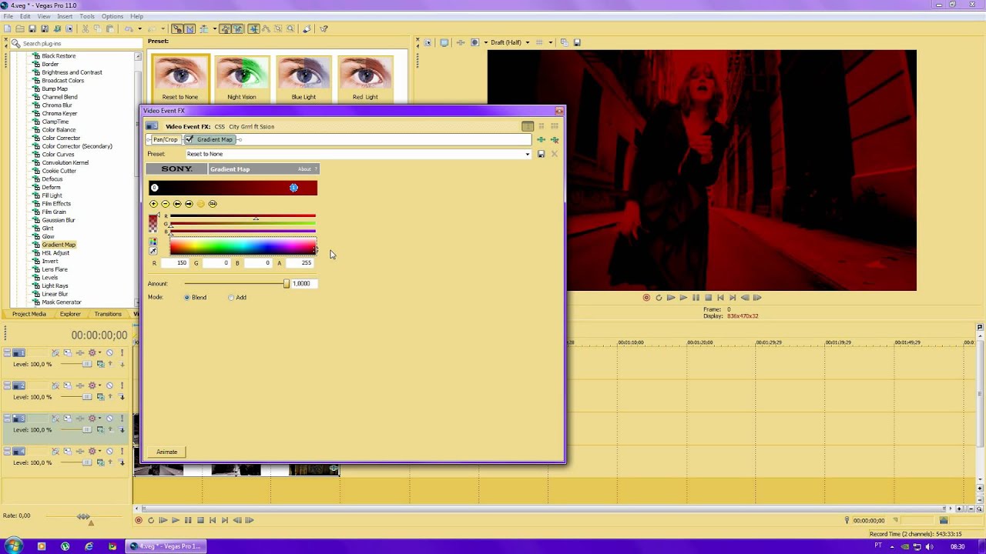Open the Tools menu
Image resolution: width=986 pixels, height=554 pixels.
[x=87, y=16]
